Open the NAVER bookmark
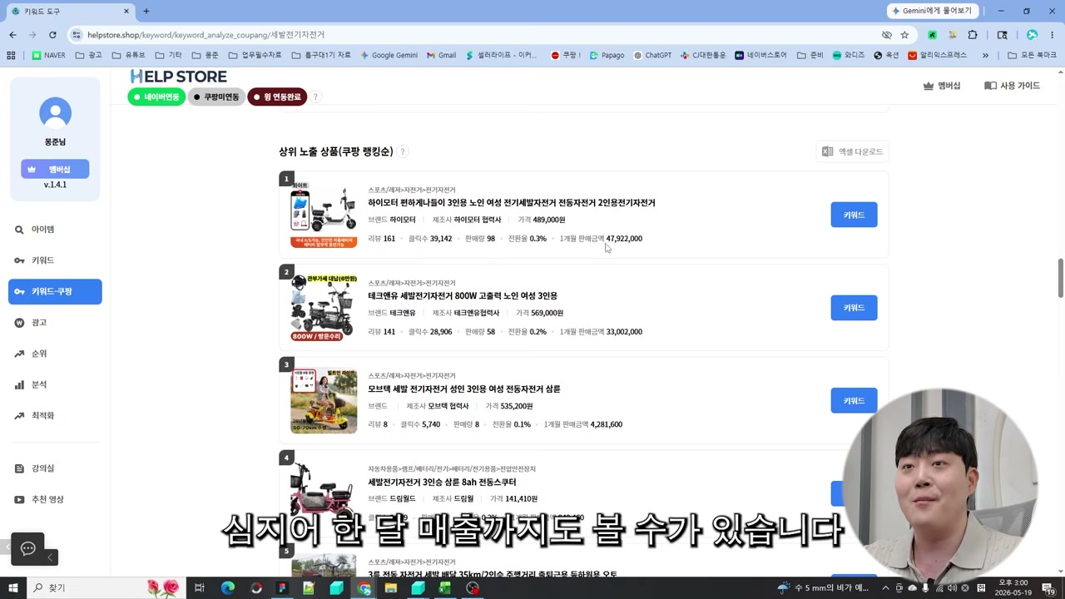 (48, 55)
